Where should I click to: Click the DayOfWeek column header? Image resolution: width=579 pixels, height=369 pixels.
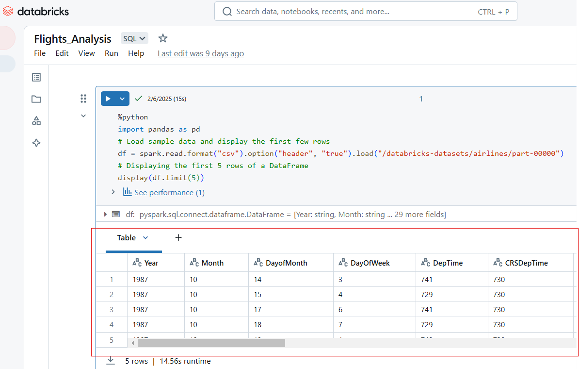[x=374, y=263]
